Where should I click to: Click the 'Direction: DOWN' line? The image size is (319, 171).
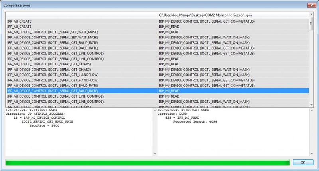point(172,114)
